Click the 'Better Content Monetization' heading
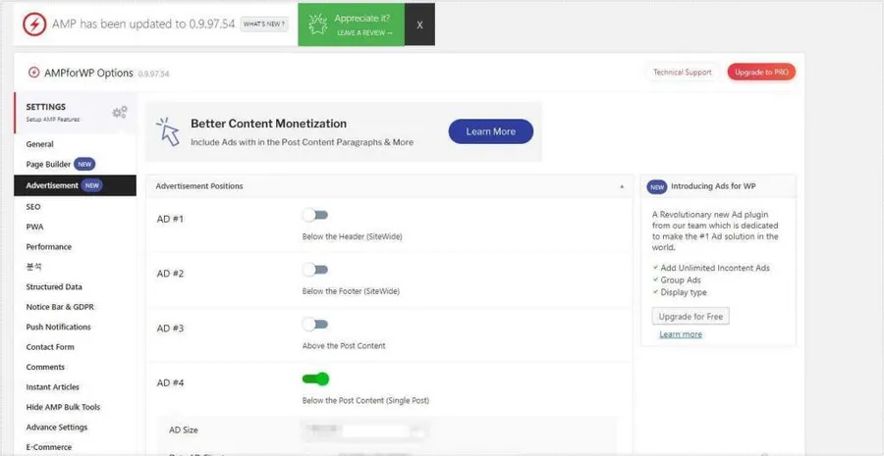The height and width of the screenshot is (456, 884). (268, 124)
